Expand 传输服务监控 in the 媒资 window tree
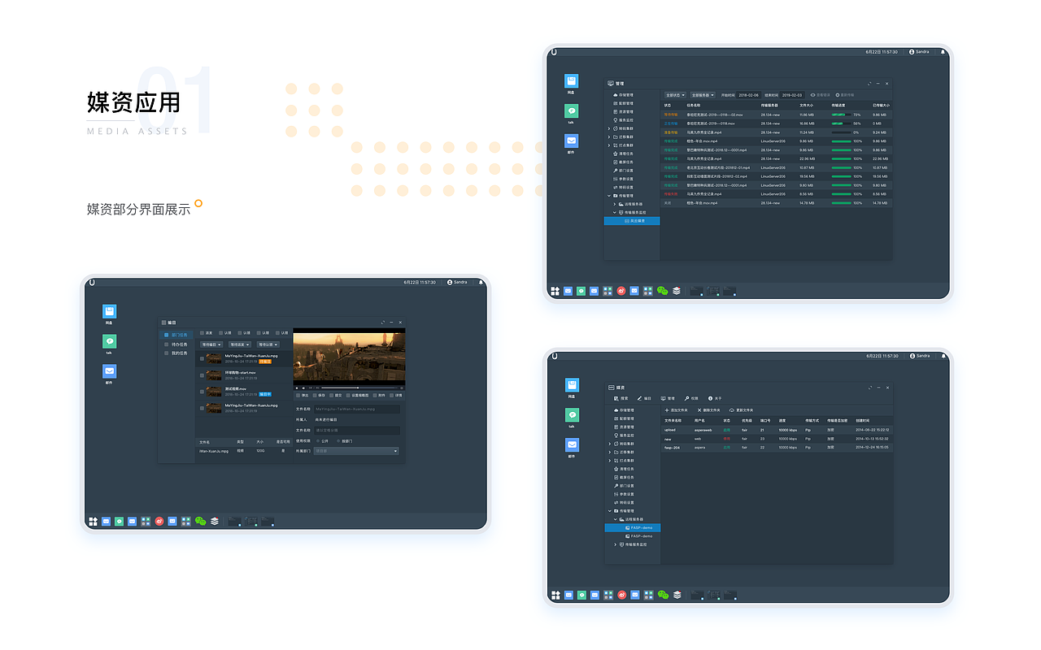 [x=615, y=544]
